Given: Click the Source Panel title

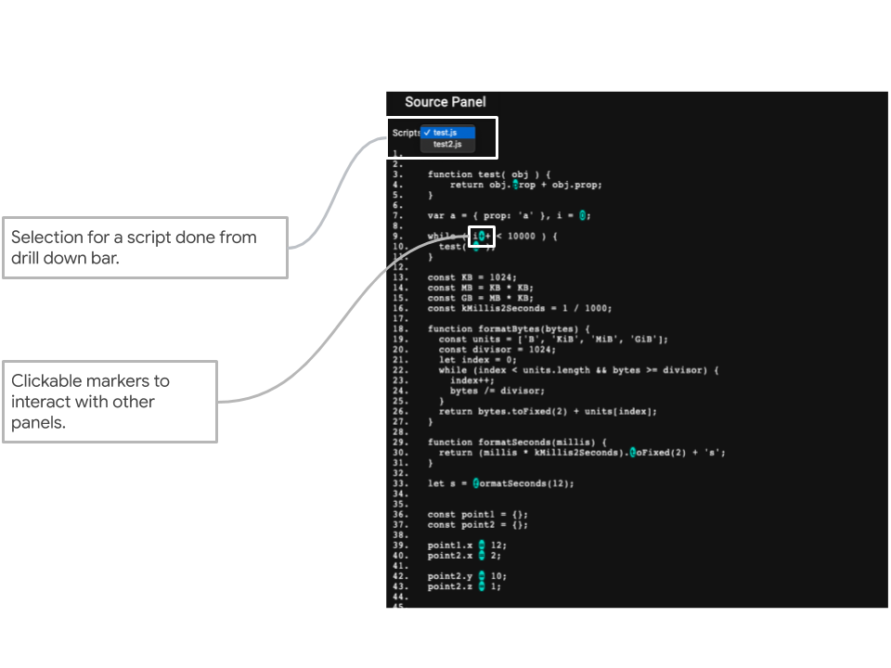Looking at the screenshot, I should [x=445, y=102].
